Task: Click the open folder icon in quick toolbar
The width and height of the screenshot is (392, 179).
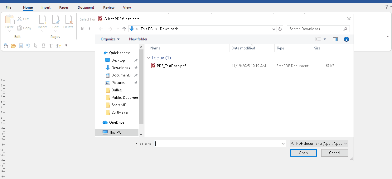Action: click(13, 46)
